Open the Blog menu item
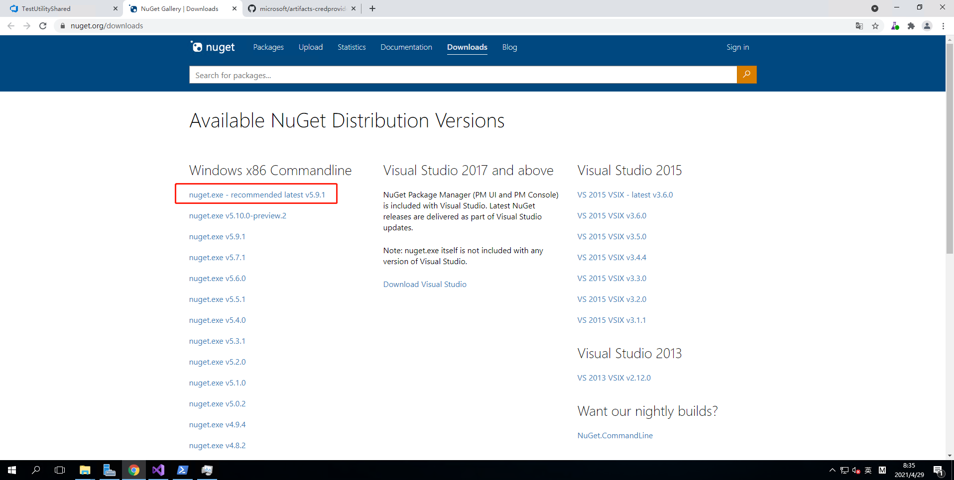The height and width of the screenshot is (480, 954). (x=509, y=47)
